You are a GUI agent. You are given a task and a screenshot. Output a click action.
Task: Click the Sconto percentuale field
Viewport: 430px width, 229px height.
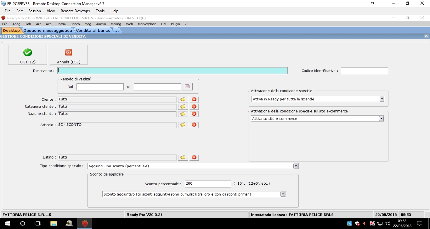tap(208, 184)
